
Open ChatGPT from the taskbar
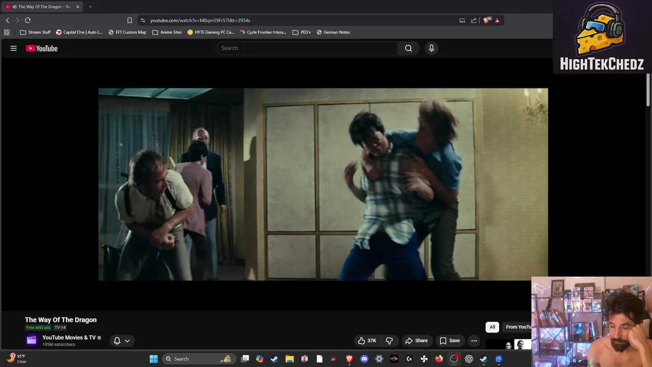[469, 359]
